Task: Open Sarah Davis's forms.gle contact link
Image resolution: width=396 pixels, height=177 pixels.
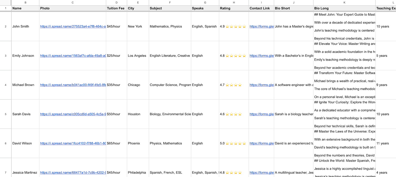Action: (x=262, y=114)
